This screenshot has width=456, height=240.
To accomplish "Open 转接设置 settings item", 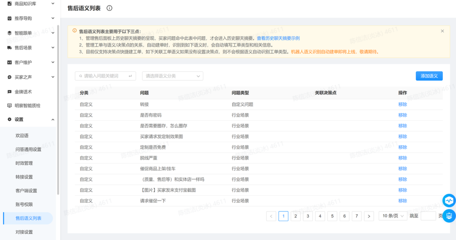I will tap(24, 177).
